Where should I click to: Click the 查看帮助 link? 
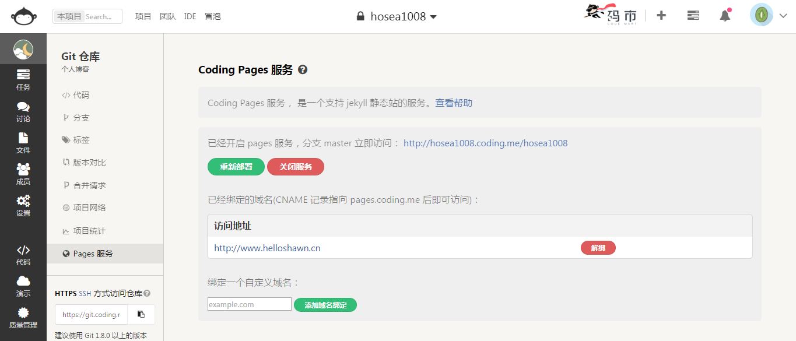(x=454, y=103)
